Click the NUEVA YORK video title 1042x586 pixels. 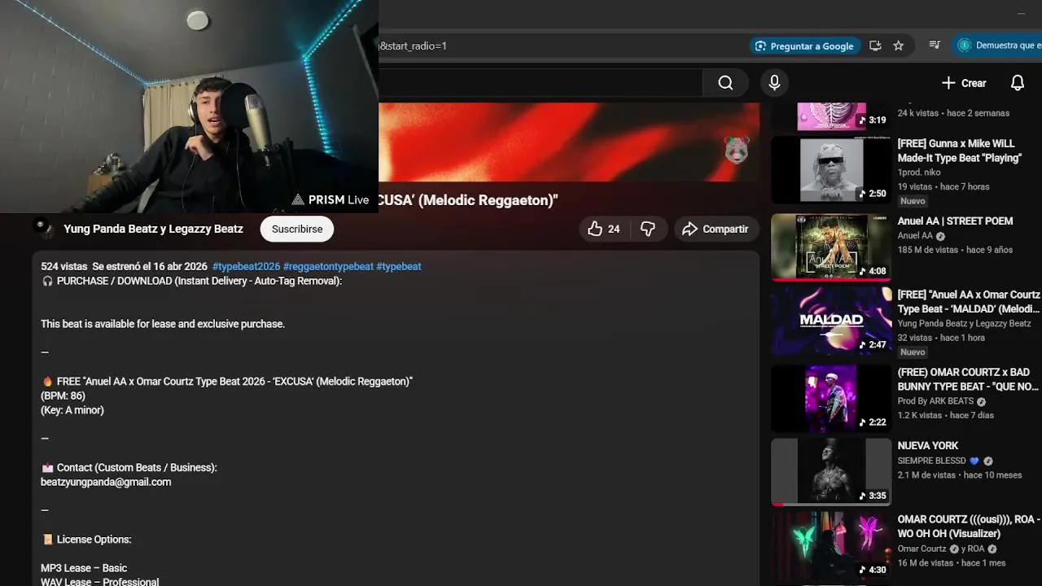point(927,446)
